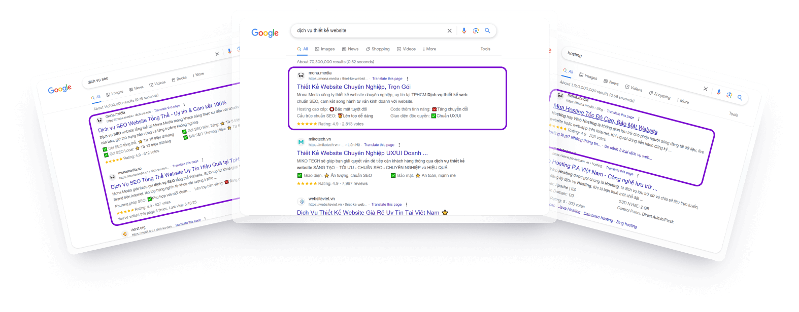Open 'Dịch Vụ SEO Tổng Thể Website Uy Tín' result
The image size is (799, 312).
(x=175, y=173)
